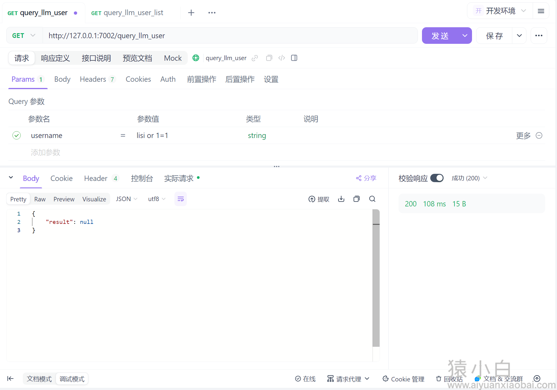Image resolution: width=557 pixels, height=390 pixels.
Task: Click the link icon beside query_llm_user
Action: 255,58
